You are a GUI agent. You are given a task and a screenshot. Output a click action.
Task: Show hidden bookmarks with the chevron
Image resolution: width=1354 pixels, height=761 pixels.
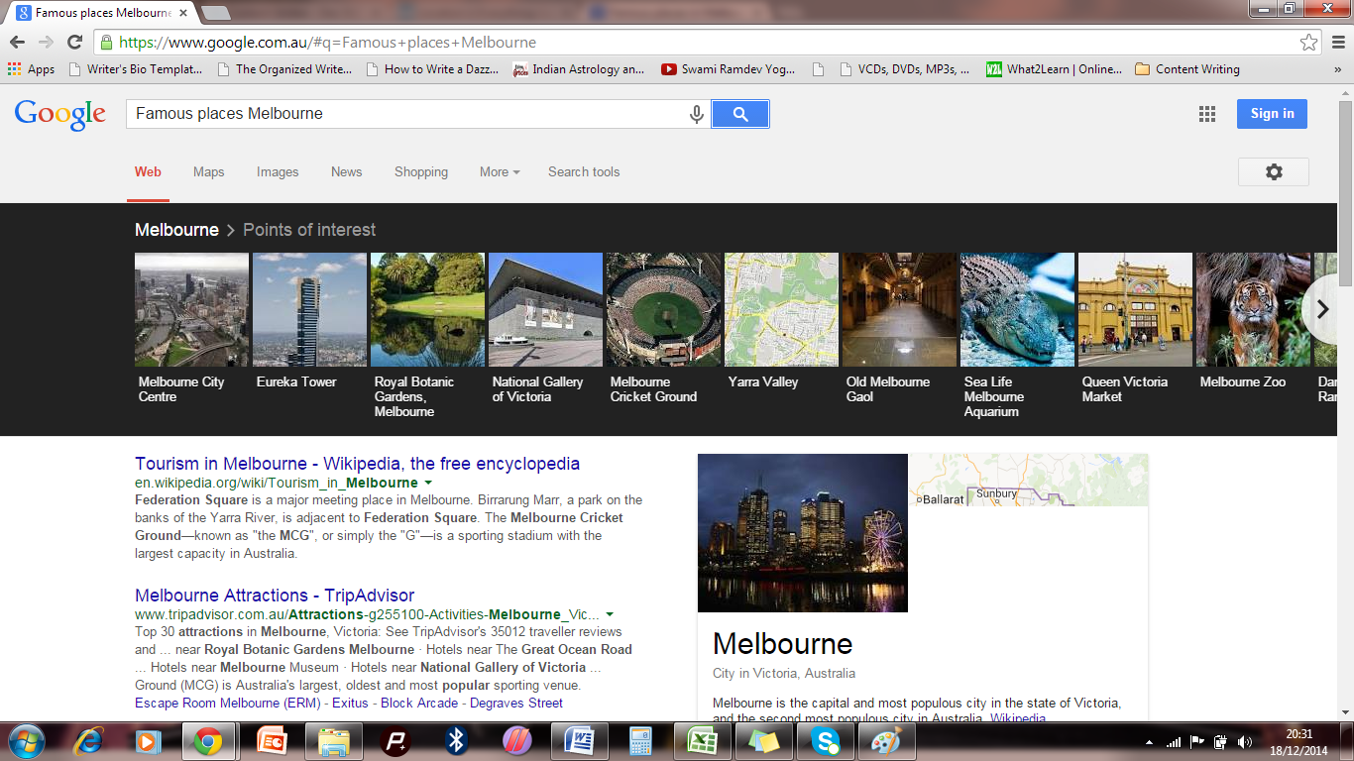click(1337, 69)
